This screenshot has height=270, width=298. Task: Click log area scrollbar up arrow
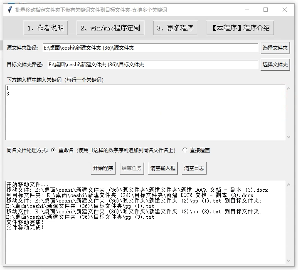tap(288, 185)
